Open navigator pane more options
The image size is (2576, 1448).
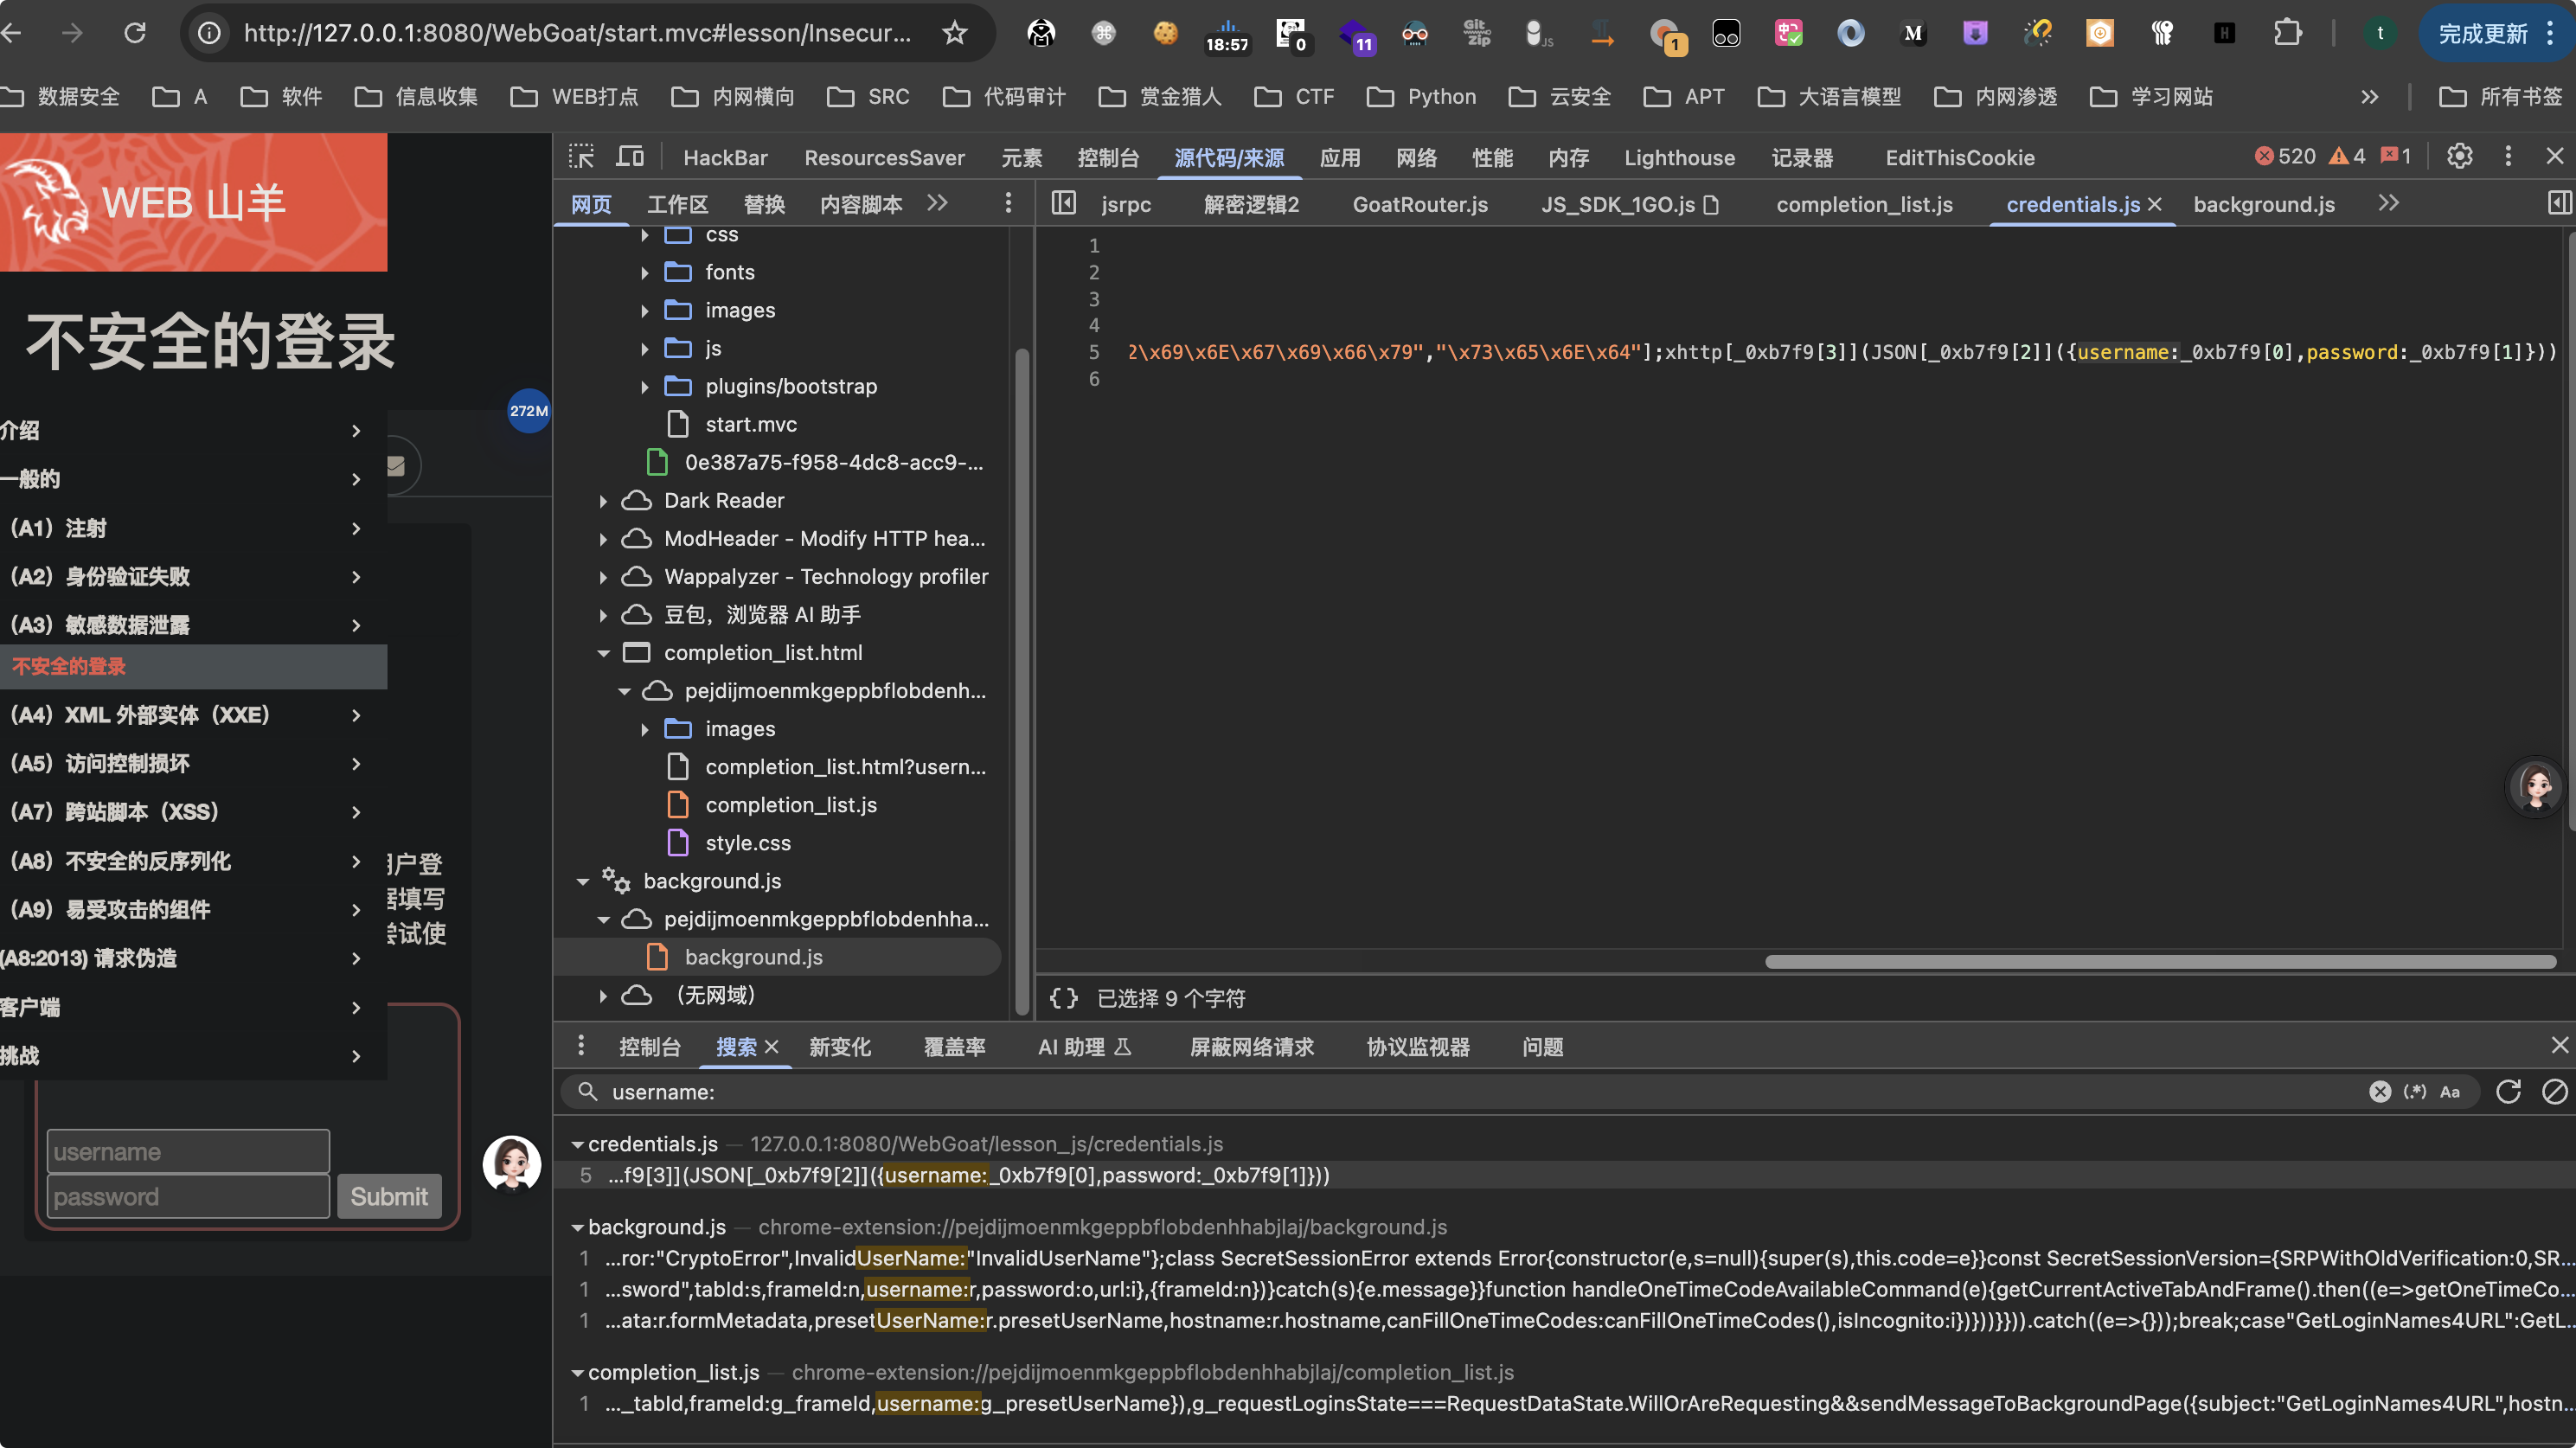point(1008,203)
